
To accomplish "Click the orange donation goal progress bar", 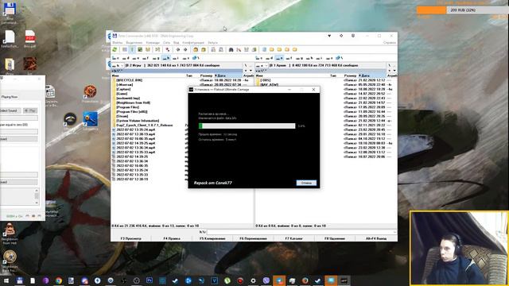I will pyautogui.click(x=463, y=10).
